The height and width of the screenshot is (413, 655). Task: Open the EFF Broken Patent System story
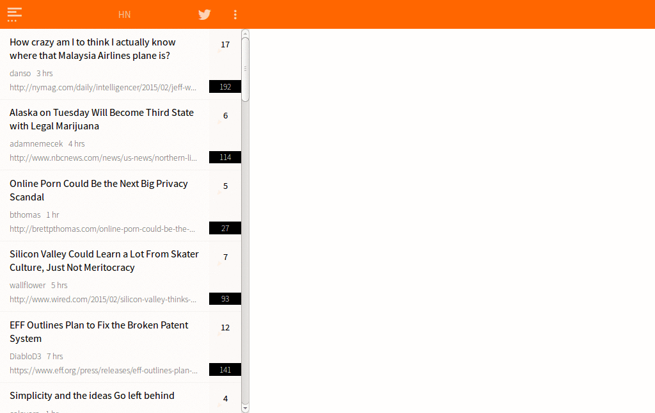click(99, 332)
